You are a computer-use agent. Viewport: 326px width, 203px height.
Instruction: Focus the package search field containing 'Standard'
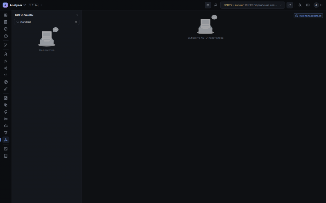[x=46, y=22]
